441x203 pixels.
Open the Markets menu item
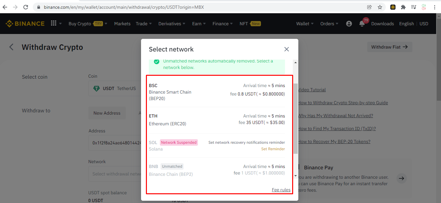pos(122,24)
